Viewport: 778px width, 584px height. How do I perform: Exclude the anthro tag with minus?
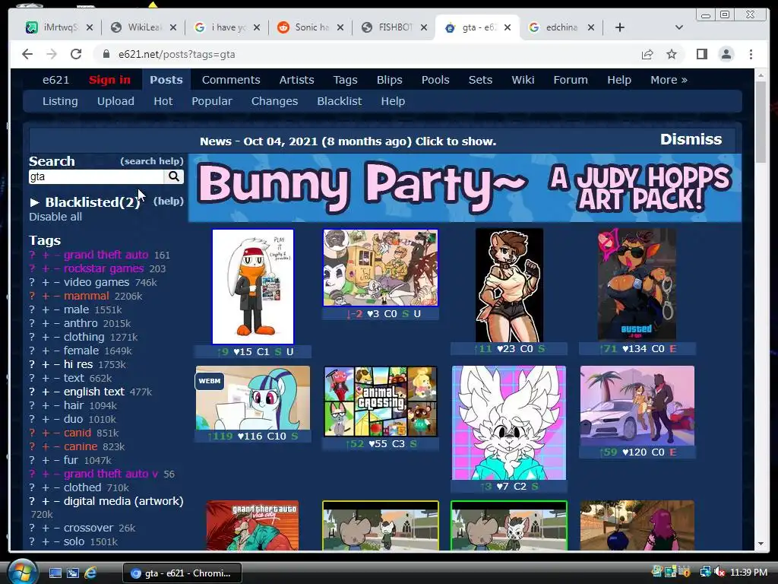pyautogui.click(x=56, y=323)
